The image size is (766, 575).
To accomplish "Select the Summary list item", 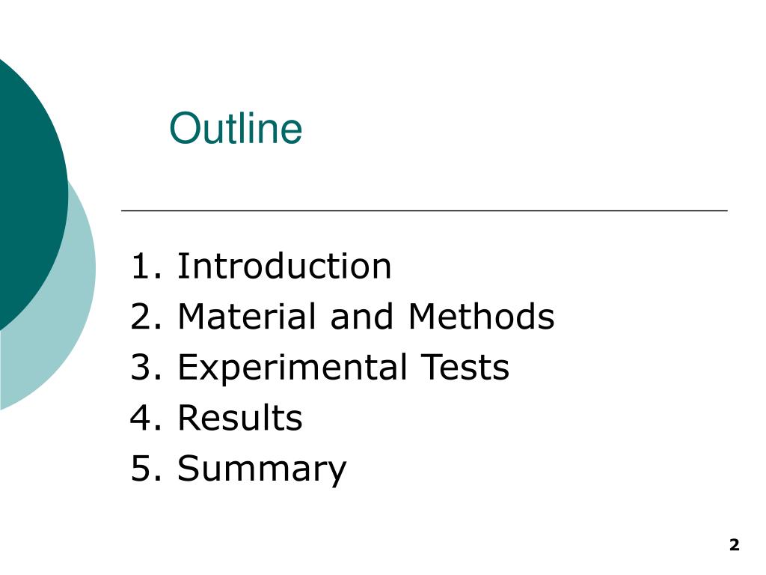I will [239, 469].
